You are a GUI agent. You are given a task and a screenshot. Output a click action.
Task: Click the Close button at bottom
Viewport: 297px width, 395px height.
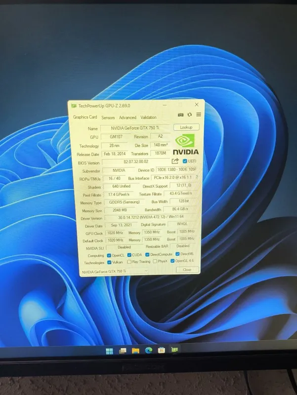pos(187,270)
